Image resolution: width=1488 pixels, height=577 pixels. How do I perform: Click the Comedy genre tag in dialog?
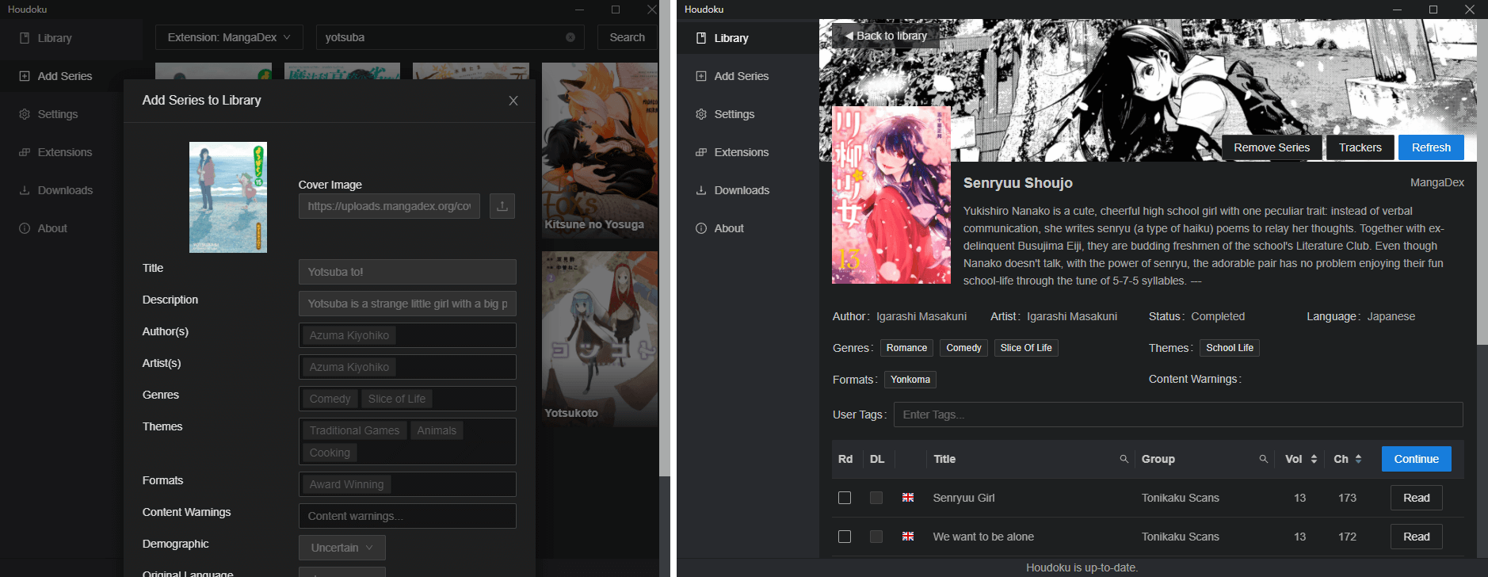[x=330, y=399]
